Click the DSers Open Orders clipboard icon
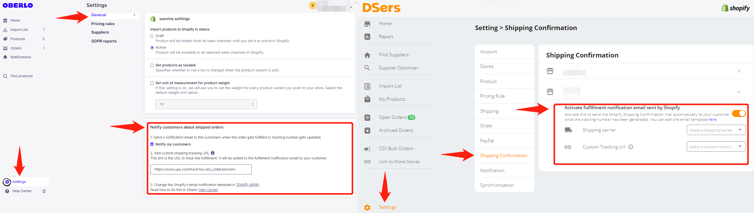The width and height of the screenshot is (754, 213). pyautogui.click(x=367, y=117)
